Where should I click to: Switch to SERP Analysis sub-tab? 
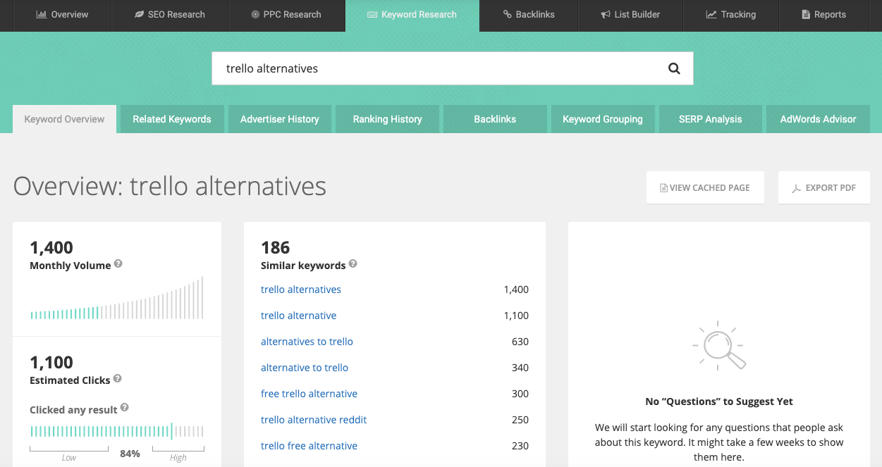point(711,119)
